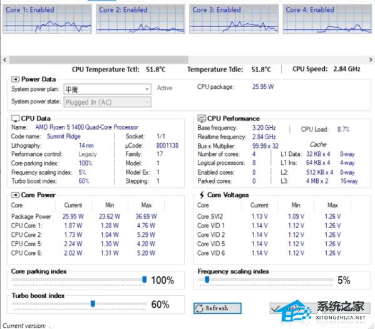Click the Package Power current 25.95 W cell
This screenshot has width=375, height=329.
coord(73,216)
